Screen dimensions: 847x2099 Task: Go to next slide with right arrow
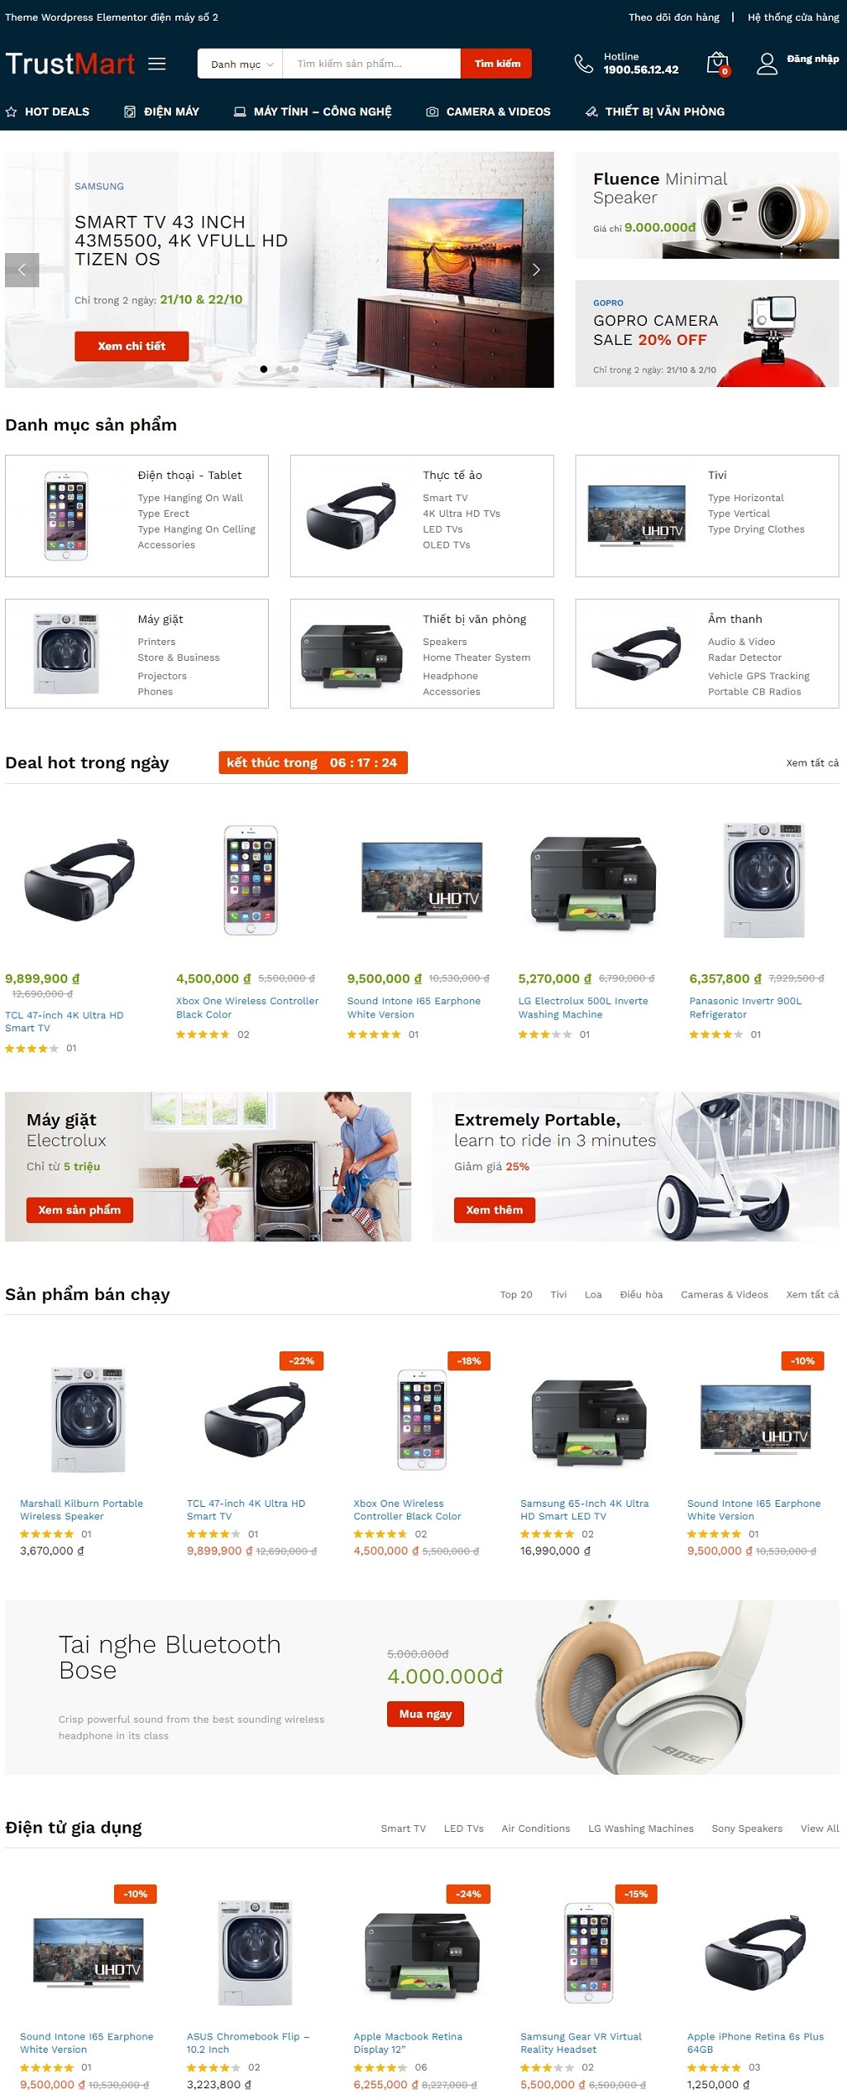(537, 270)
